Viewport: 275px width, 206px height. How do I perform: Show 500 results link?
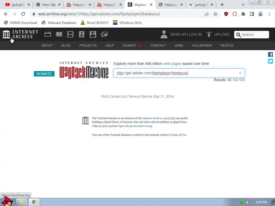pos(242,80)
